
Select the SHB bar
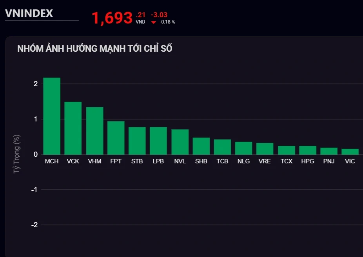coord(201,146)
